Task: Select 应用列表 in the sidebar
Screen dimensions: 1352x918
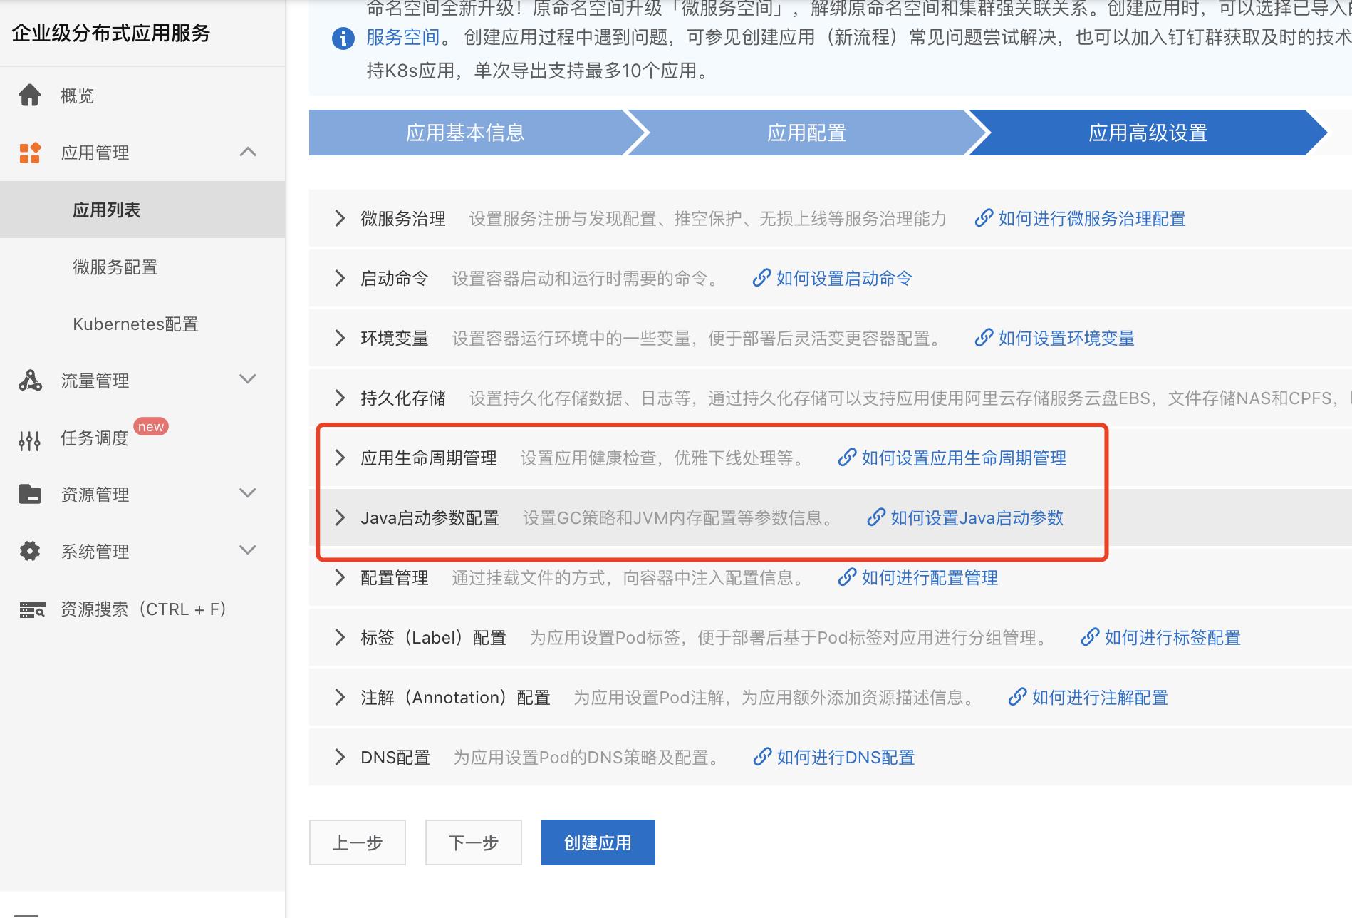Action: 142,210
